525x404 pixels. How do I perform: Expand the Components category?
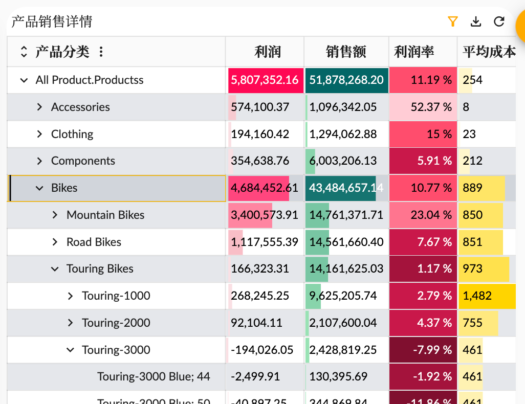(x=40, y=161)
